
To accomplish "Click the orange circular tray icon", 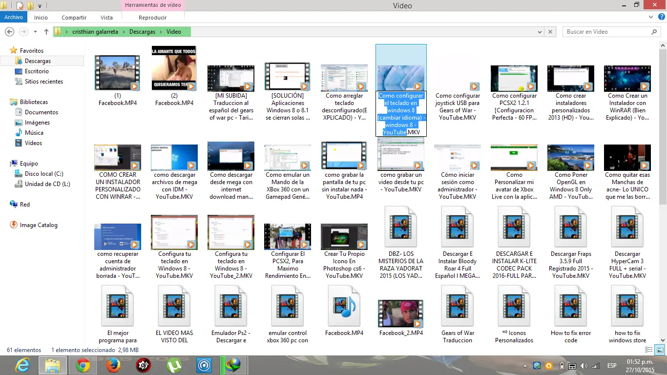I will click(549, 366).
